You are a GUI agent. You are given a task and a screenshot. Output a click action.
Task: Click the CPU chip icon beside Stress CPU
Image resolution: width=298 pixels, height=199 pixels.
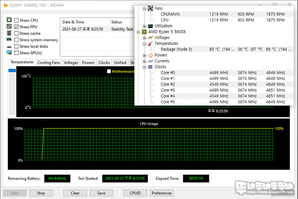[9, 20]
